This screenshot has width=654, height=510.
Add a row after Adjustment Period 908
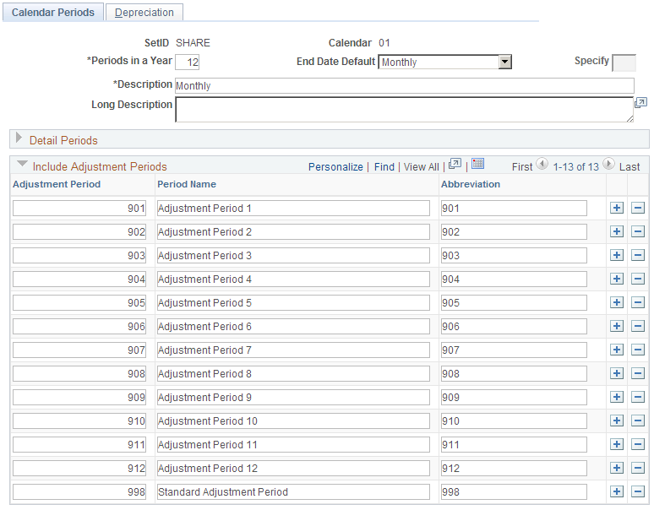[617, 373]
